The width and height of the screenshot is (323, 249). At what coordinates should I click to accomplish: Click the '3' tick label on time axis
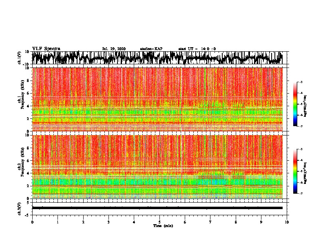pyautogui.click(x=108, y=222)
